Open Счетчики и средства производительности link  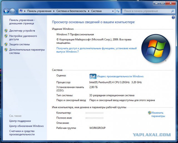tap(22, 133)
